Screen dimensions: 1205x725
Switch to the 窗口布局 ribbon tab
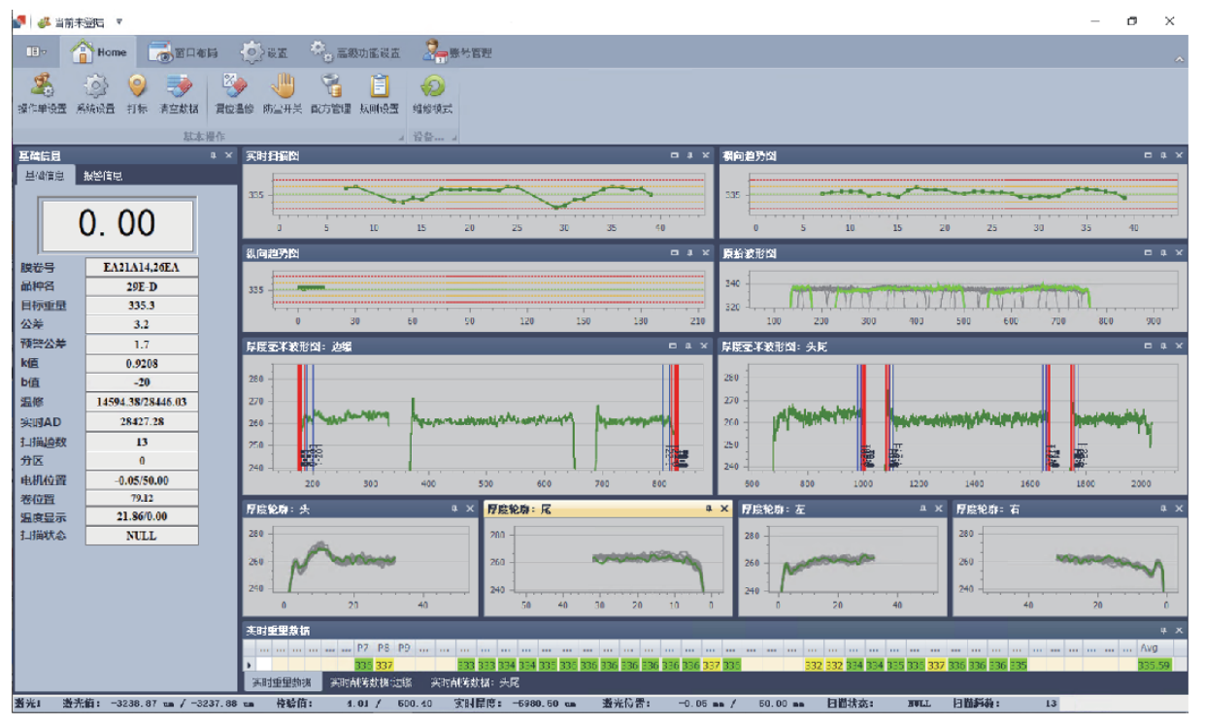184,52
